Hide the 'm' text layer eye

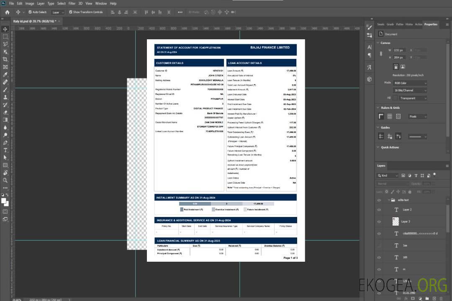point(379,270)
